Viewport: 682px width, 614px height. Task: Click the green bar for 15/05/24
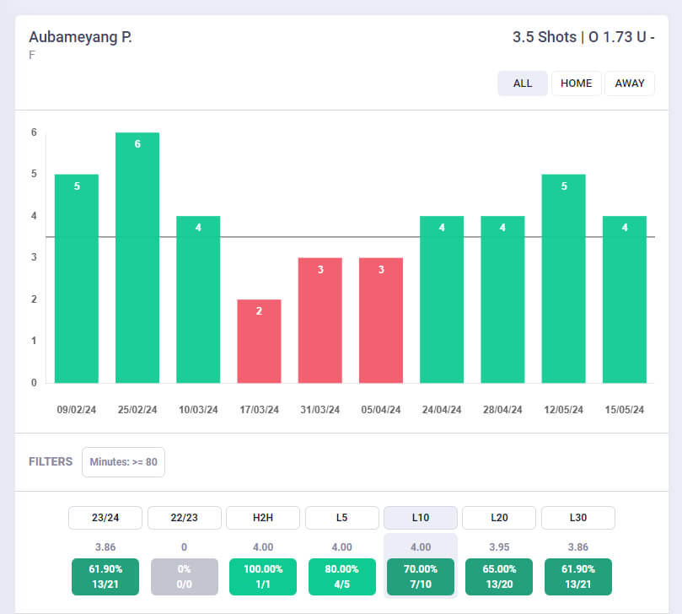(x=625, y=299)
